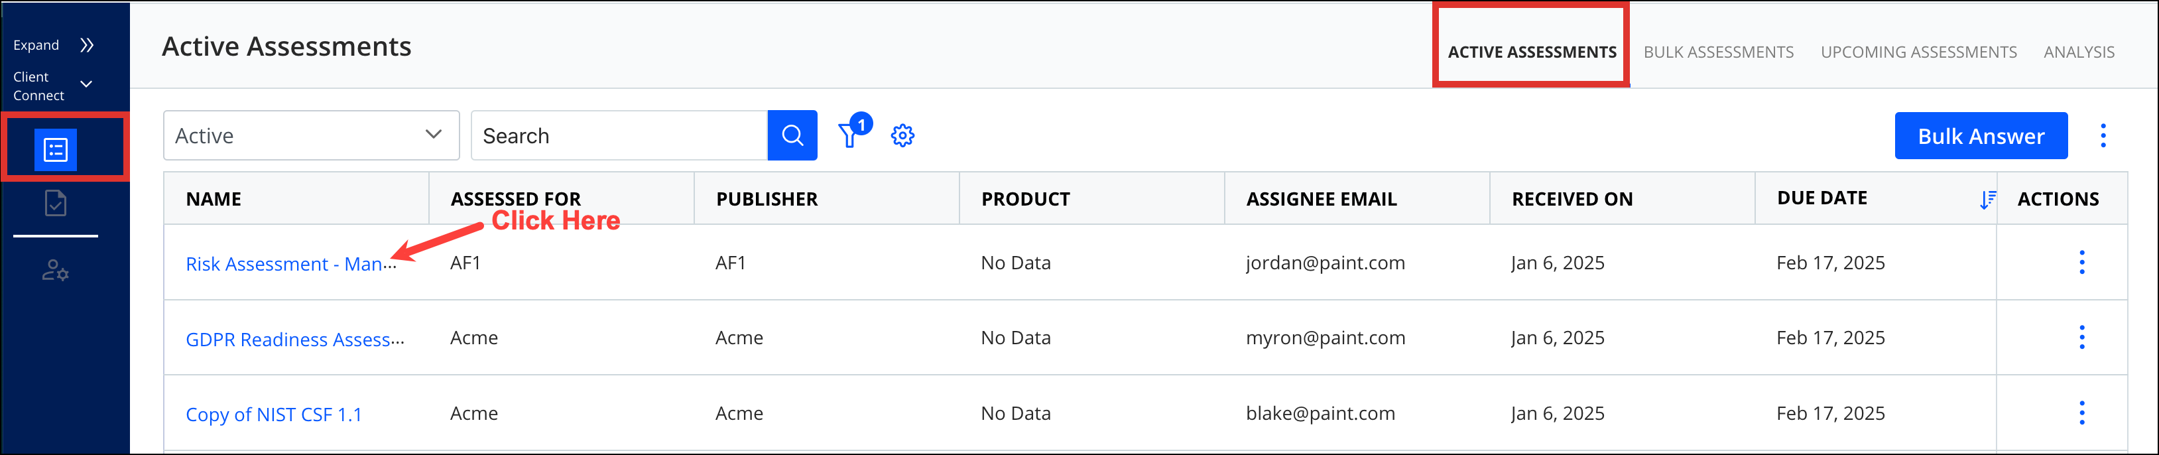Open kebab menu beside Bulk Answer

point(2103,136)
